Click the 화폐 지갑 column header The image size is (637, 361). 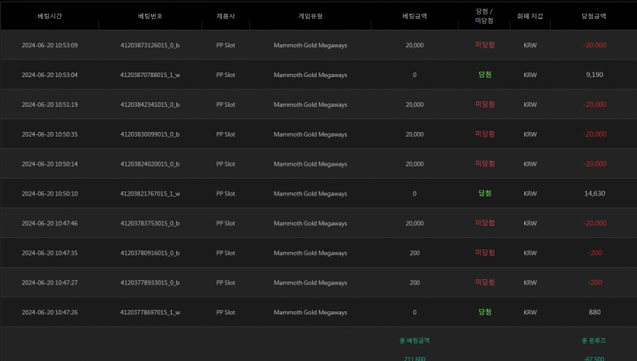tap(529, 16)
